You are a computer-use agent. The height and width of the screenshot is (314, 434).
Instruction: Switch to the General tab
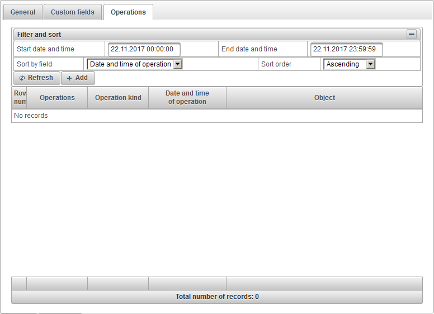(x=23, y=12)
